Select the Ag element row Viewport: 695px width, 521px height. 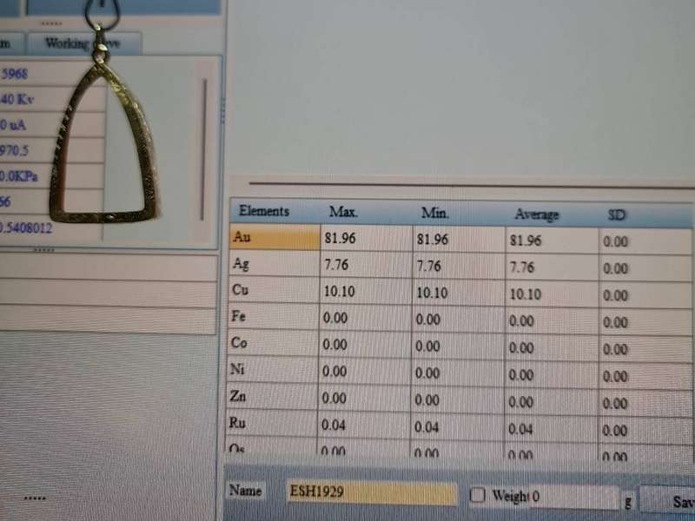click(x=274, y=263)
